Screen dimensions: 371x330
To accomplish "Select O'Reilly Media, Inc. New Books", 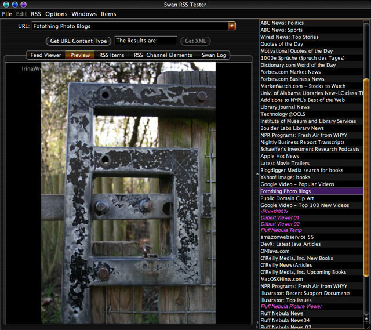I will [x=311, y=258].
